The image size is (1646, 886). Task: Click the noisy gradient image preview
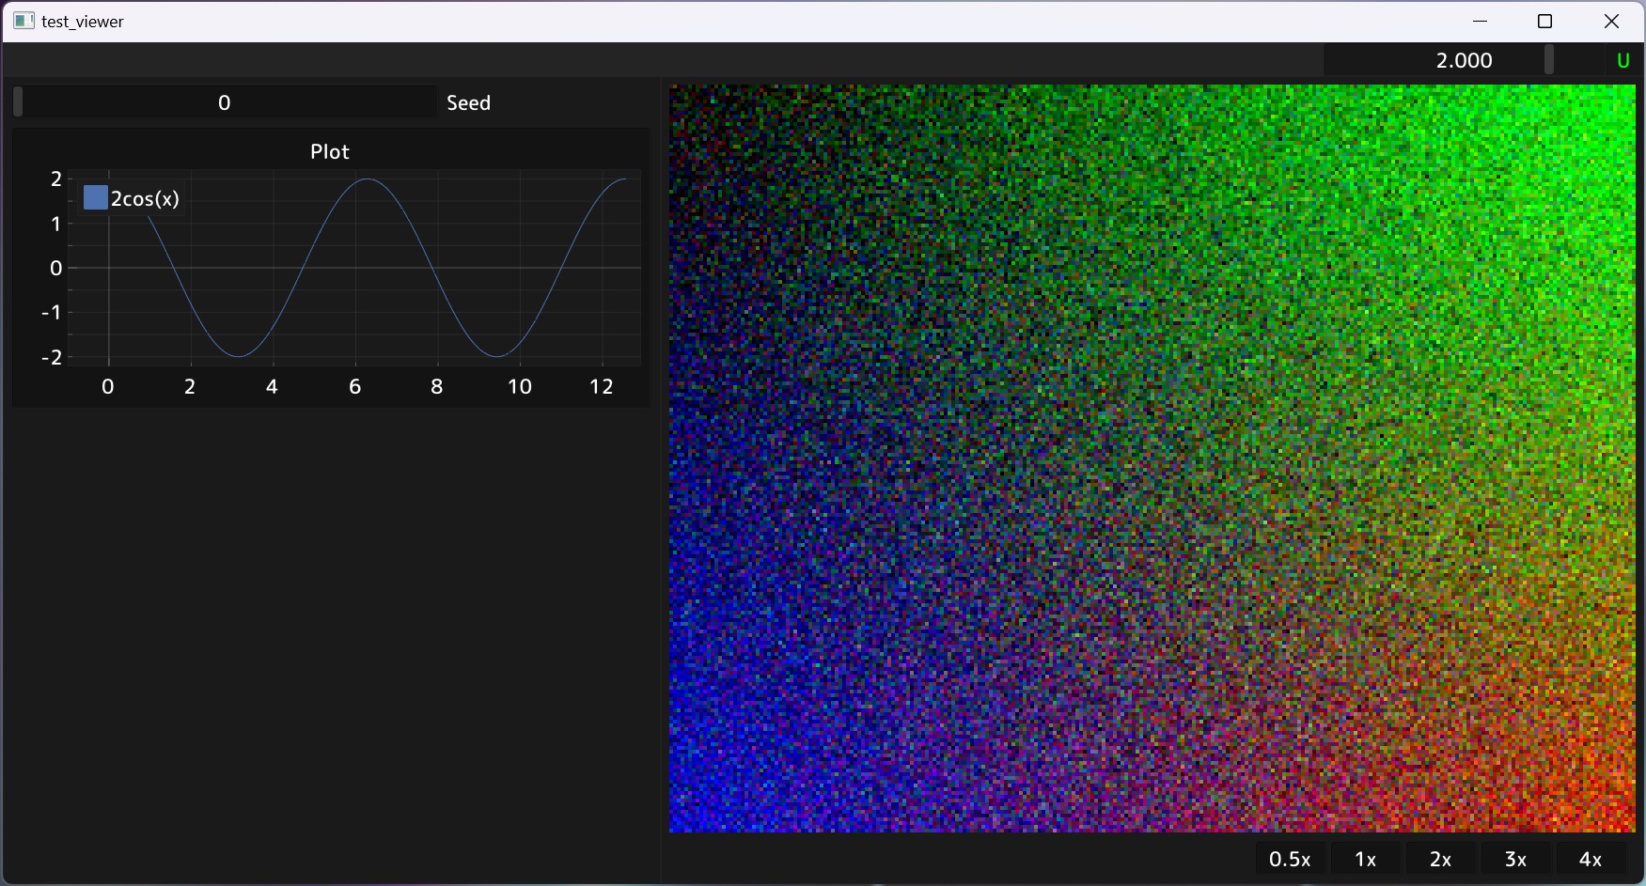click(x=1152, y=460)
